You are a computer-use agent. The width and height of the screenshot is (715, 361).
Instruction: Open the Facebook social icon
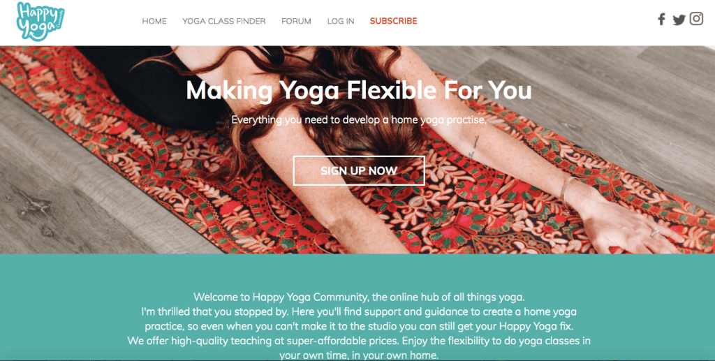click(661, 19)
